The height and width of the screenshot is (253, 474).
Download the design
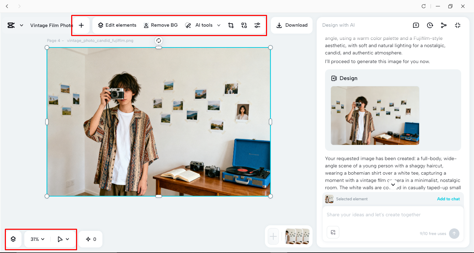(292, 25)
